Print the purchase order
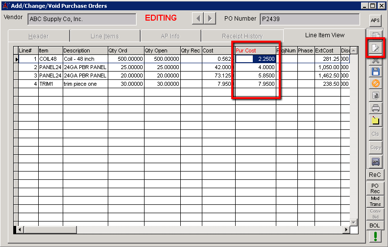This screenshot has height=247, width=388. pos(375,108)
